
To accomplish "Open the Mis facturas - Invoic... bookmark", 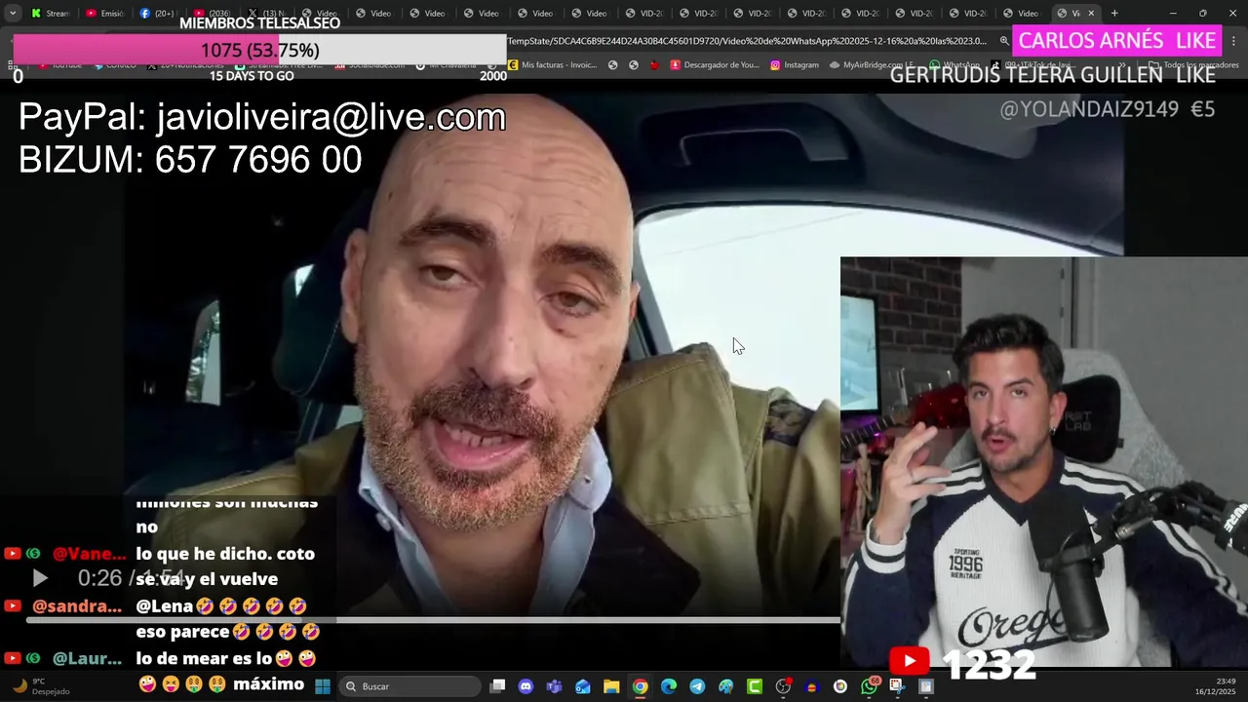I will 552,65.
